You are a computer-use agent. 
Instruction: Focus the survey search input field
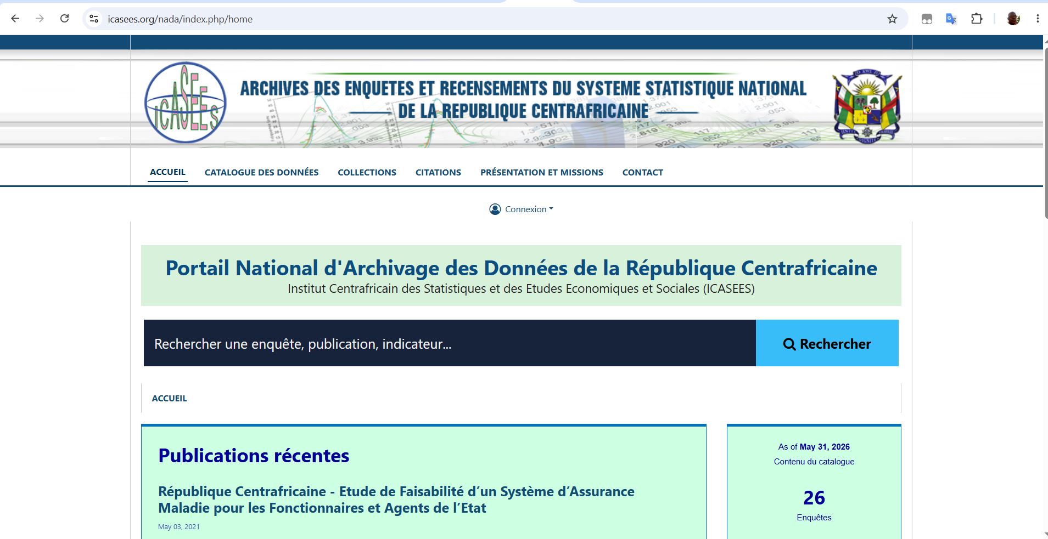[450, 343]
